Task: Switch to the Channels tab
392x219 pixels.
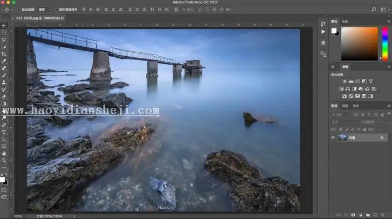Action: 345,106
